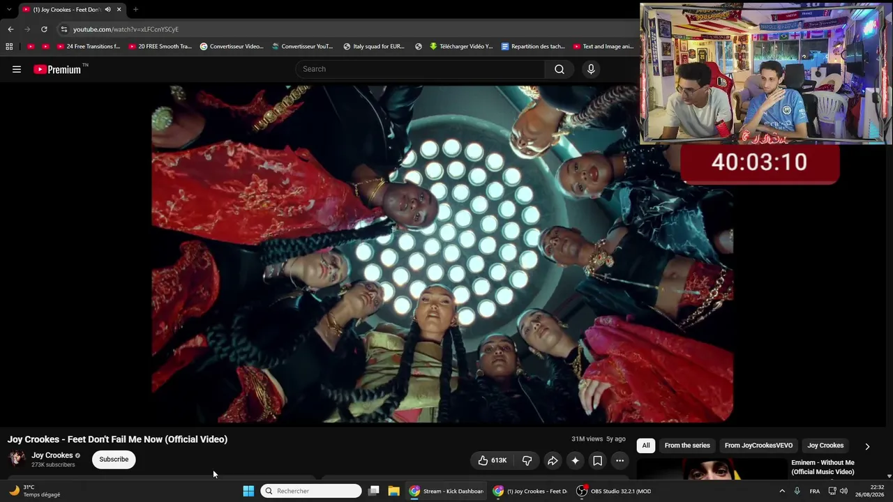Viewport: 893px width, 502px height.
Task: Open the Convertisseur YouT... bookmark
Action: point(303,47)
